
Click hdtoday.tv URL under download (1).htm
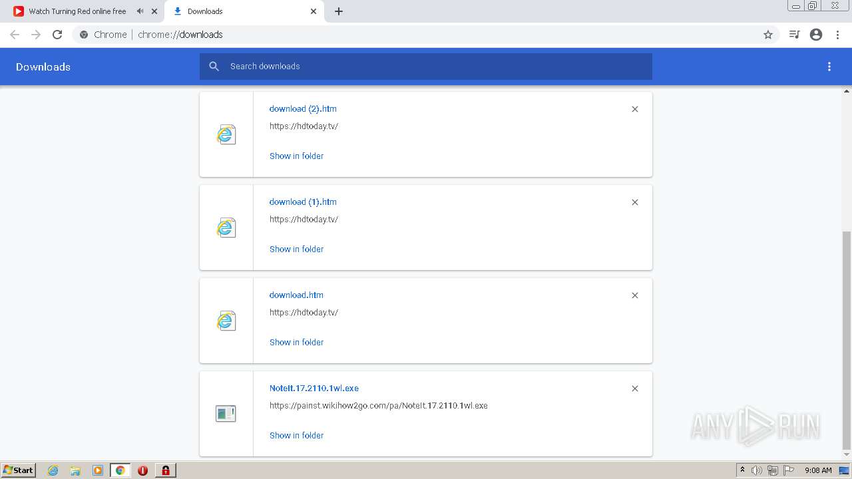coord(304,219)
